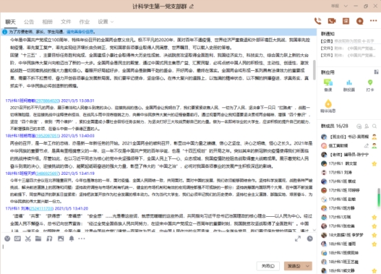Start a group voice call

click(318, 21)
